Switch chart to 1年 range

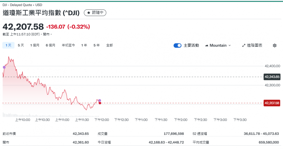(84, 45)
